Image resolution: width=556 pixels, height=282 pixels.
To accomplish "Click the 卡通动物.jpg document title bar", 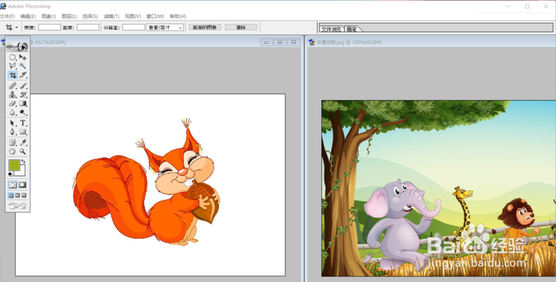I will (x=431, y=42).
